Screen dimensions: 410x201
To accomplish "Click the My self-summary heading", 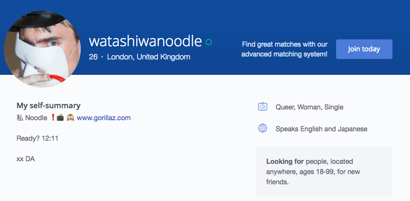I will tap(48, 106).
